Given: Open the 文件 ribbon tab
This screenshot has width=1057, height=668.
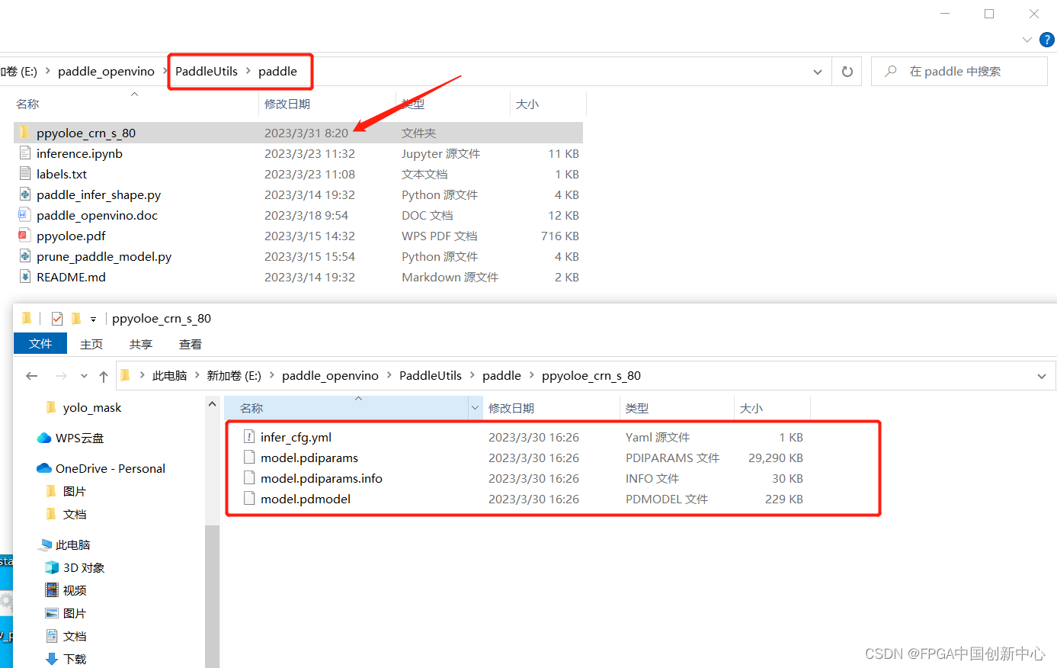Looking at the screenshot, I should point(40,344).
